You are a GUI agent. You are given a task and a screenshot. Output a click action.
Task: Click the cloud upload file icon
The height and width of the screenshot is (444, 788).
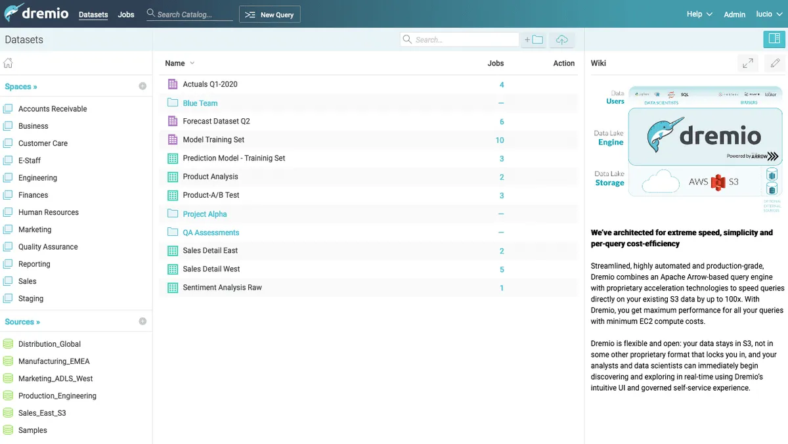click(x=561, y=40)
